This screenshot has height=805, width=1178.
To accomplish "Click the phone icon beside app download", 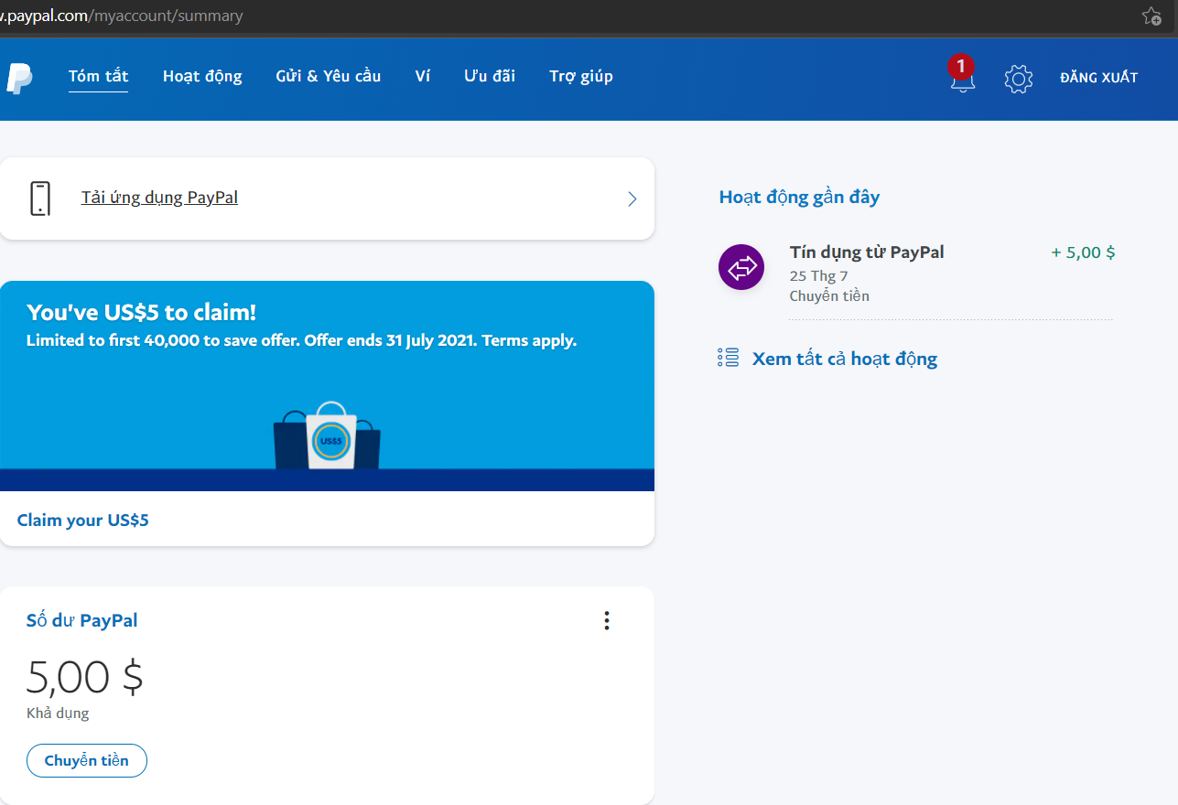I will (39, 199).
